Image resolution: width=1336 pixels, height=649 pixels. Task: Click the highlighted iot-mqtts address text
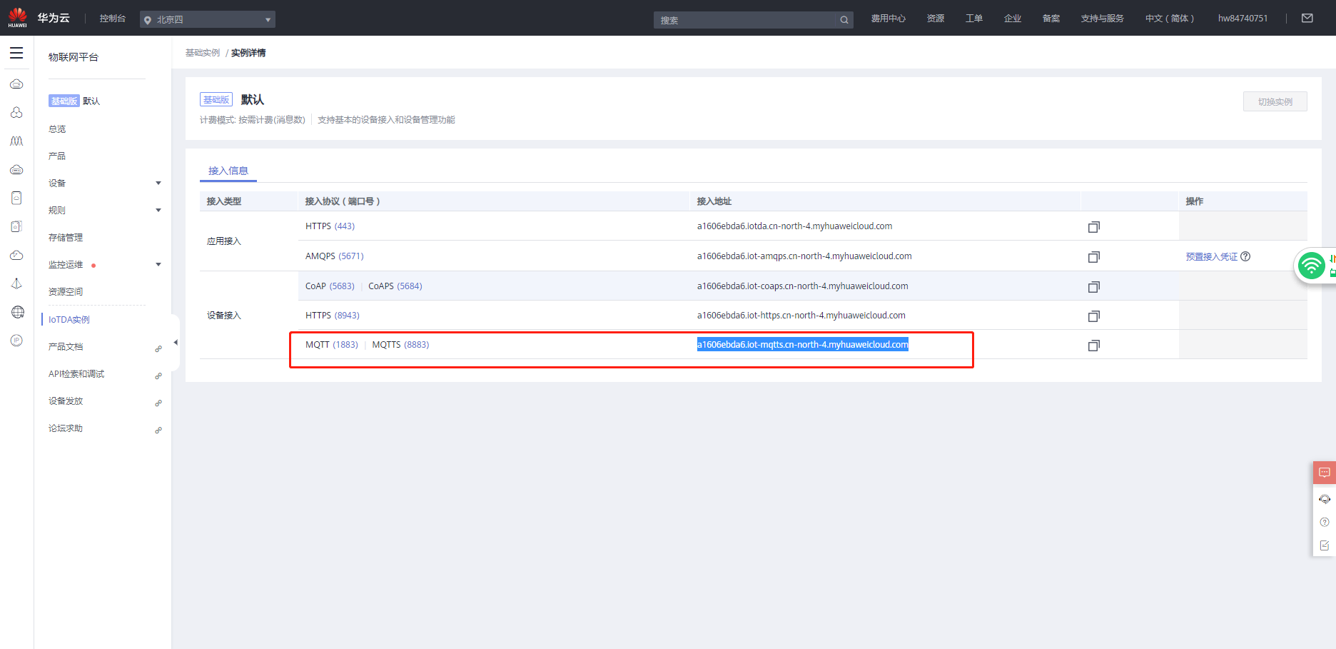click(803, 345)
